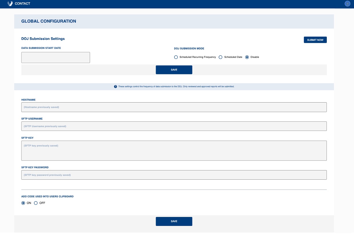Turn OFF add code to users clipboard
Viewport: 354px width, 234px height.
[35, 203]
